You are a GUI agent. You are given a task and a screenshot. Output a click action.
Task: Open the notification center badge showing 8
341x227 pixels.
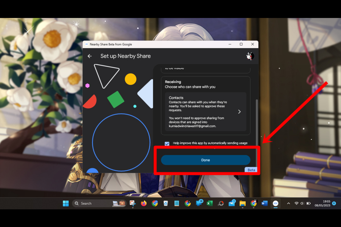[334, 203]
